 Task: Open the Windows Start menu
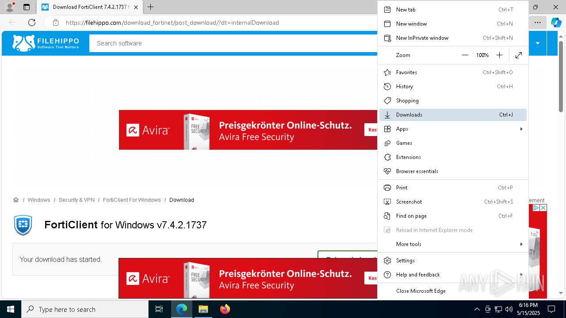tap(11, 309)
